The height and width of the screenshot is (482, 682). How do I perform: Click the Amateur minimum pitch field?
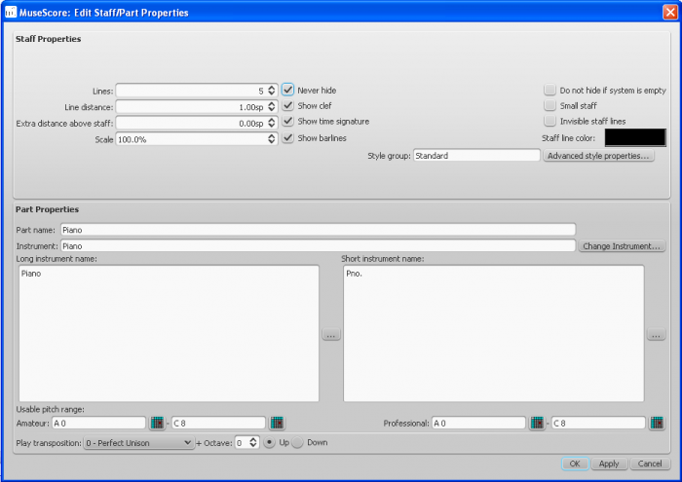click(98, 423)
